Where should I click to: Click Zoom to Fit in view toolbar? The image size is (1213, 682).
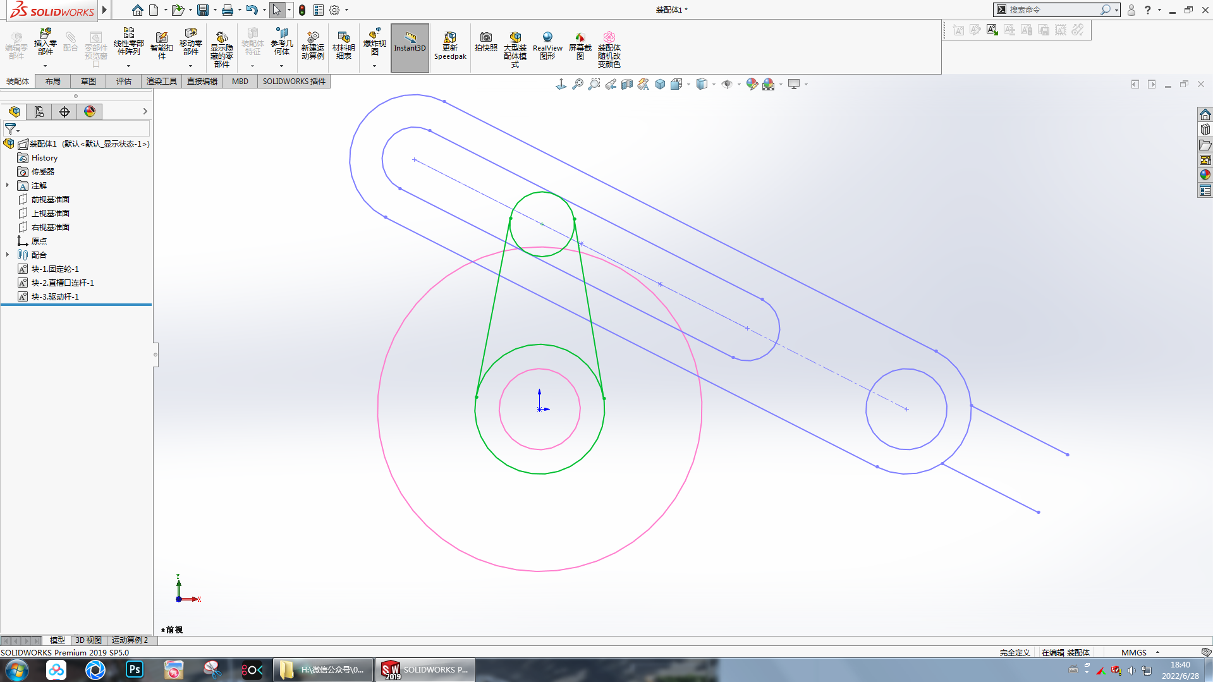(x=578, y=84)
